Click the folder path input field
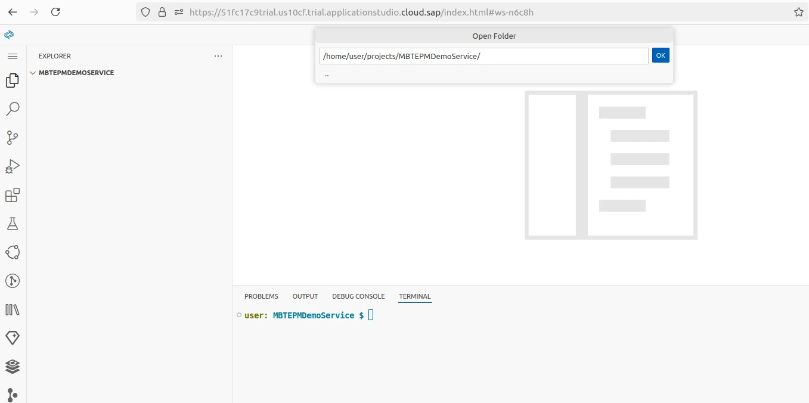This screenshot has width=809, height=403. point(483,56)
